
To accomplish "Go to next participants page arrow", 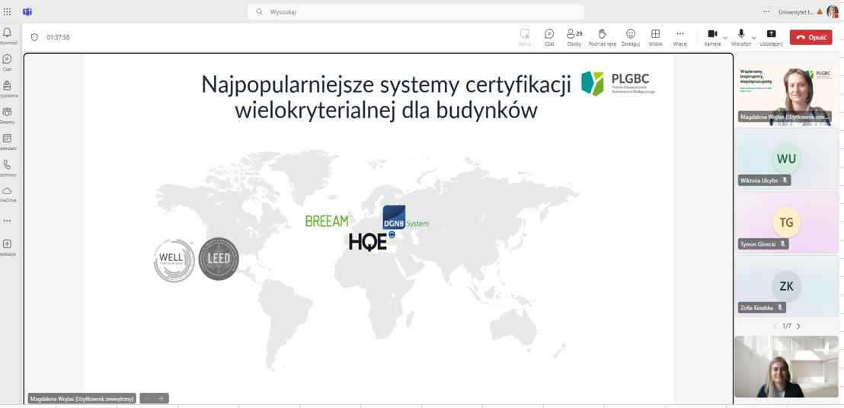I will tap(798, 327).
